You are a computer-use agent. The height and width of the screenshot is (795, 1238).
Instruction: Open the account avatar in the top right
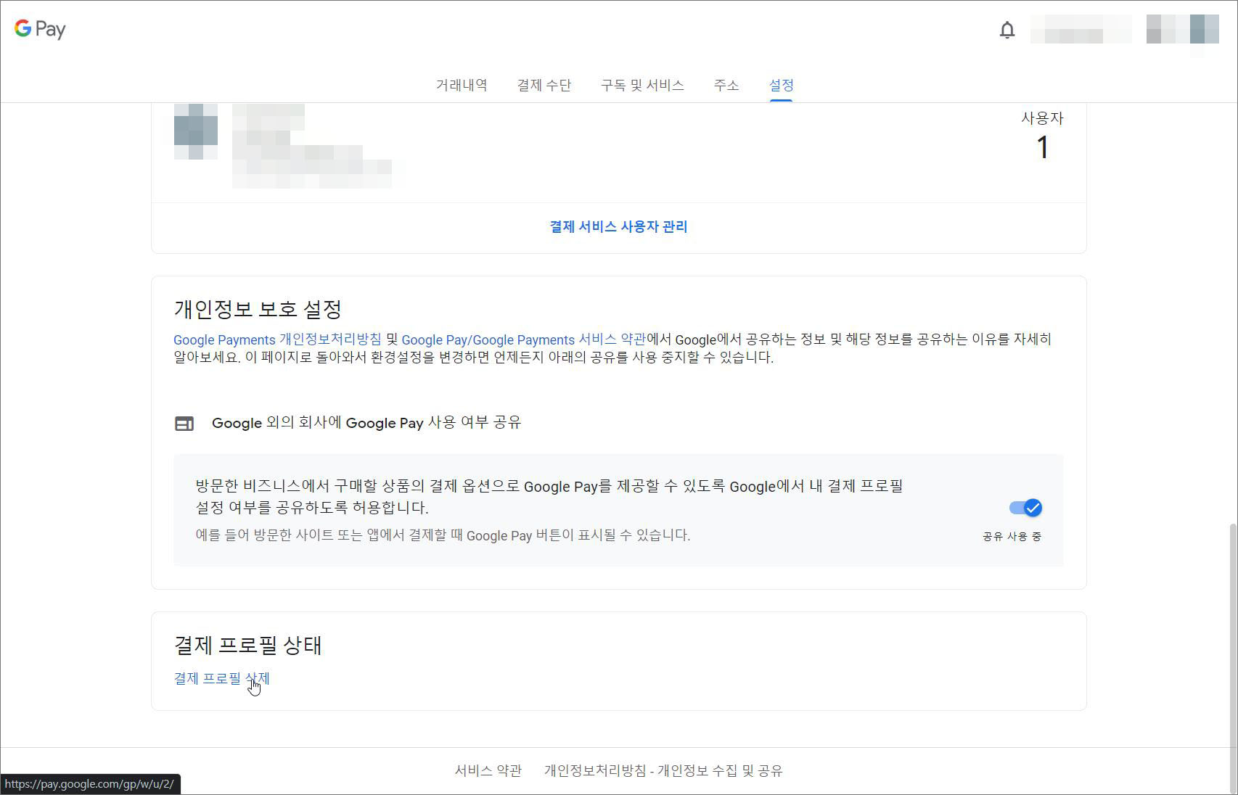[1182, 29]
